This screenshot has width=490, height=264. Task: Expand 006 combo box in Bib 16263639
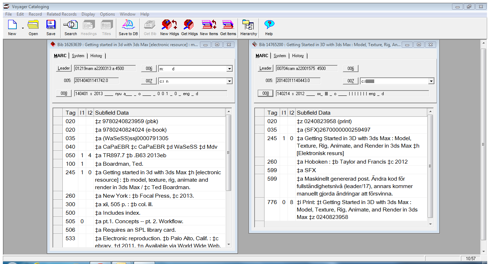pyautogui.click(x=229, y=69)
